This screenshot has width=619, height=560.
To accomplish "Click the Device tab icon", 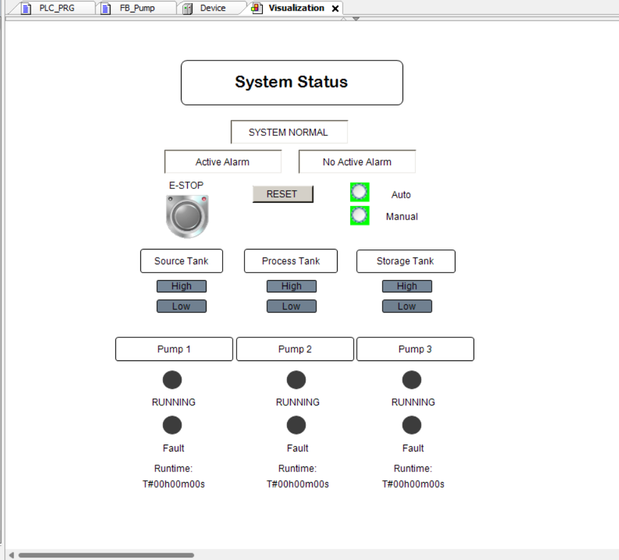I will pos(188,8).
